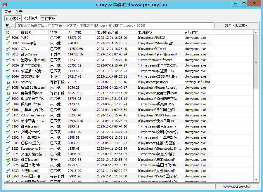The height and width of the screenshot is (192, 263).
Task: Switch to the 正在下载 tab
Action: [48, 19]
